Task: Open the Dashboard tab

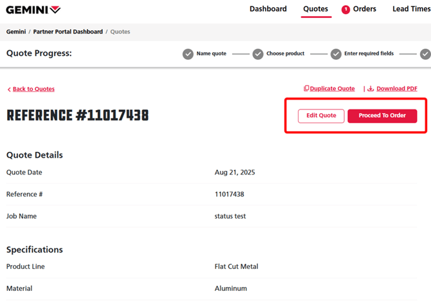Action: point(268,9)
